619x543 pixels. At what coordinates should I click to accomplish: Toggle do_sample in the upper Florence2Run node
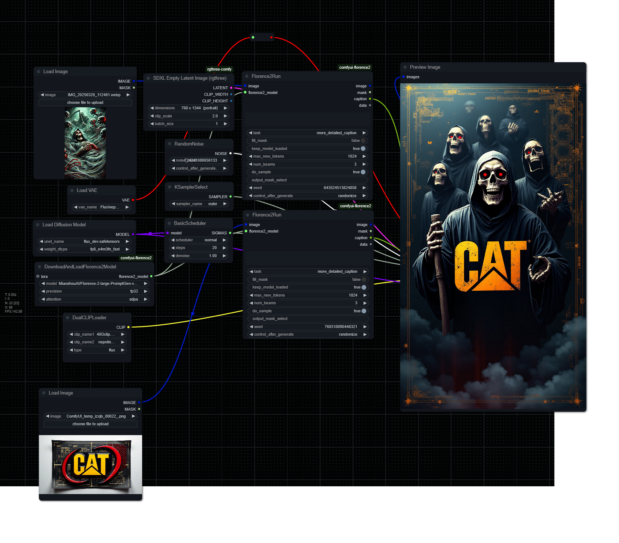(x=307, y=172)
